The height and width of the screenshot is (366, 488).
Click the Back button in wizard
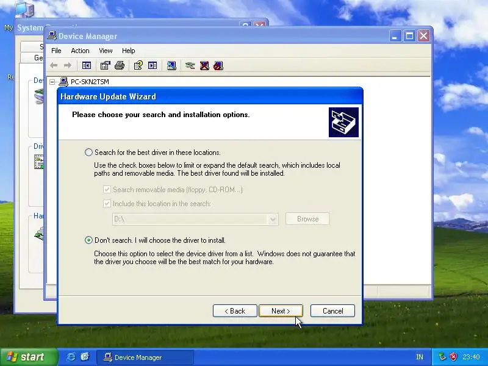pos(235,311)
